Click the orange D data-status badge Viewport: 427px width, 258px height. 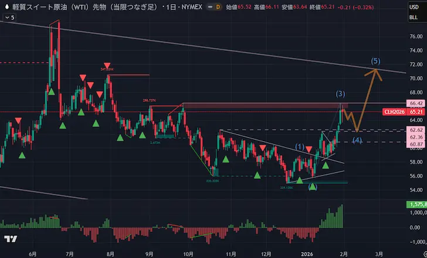[219, 7]
